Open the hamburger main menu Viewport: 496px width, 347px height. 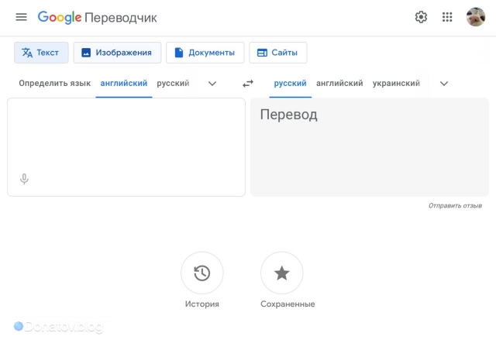click(x=21, y=17)
